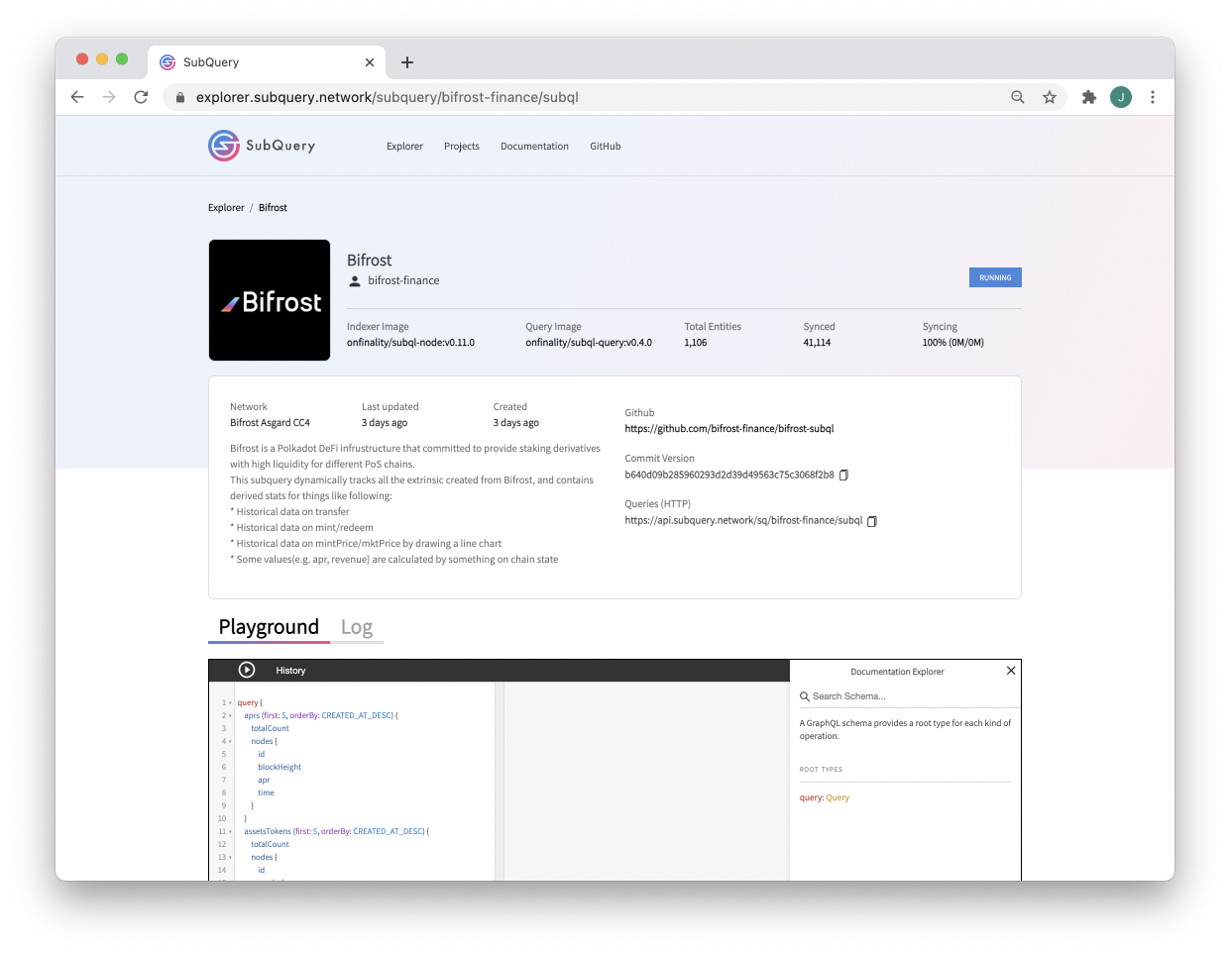Click the Bifrost Asgard CC4 network value

point(270,423)
